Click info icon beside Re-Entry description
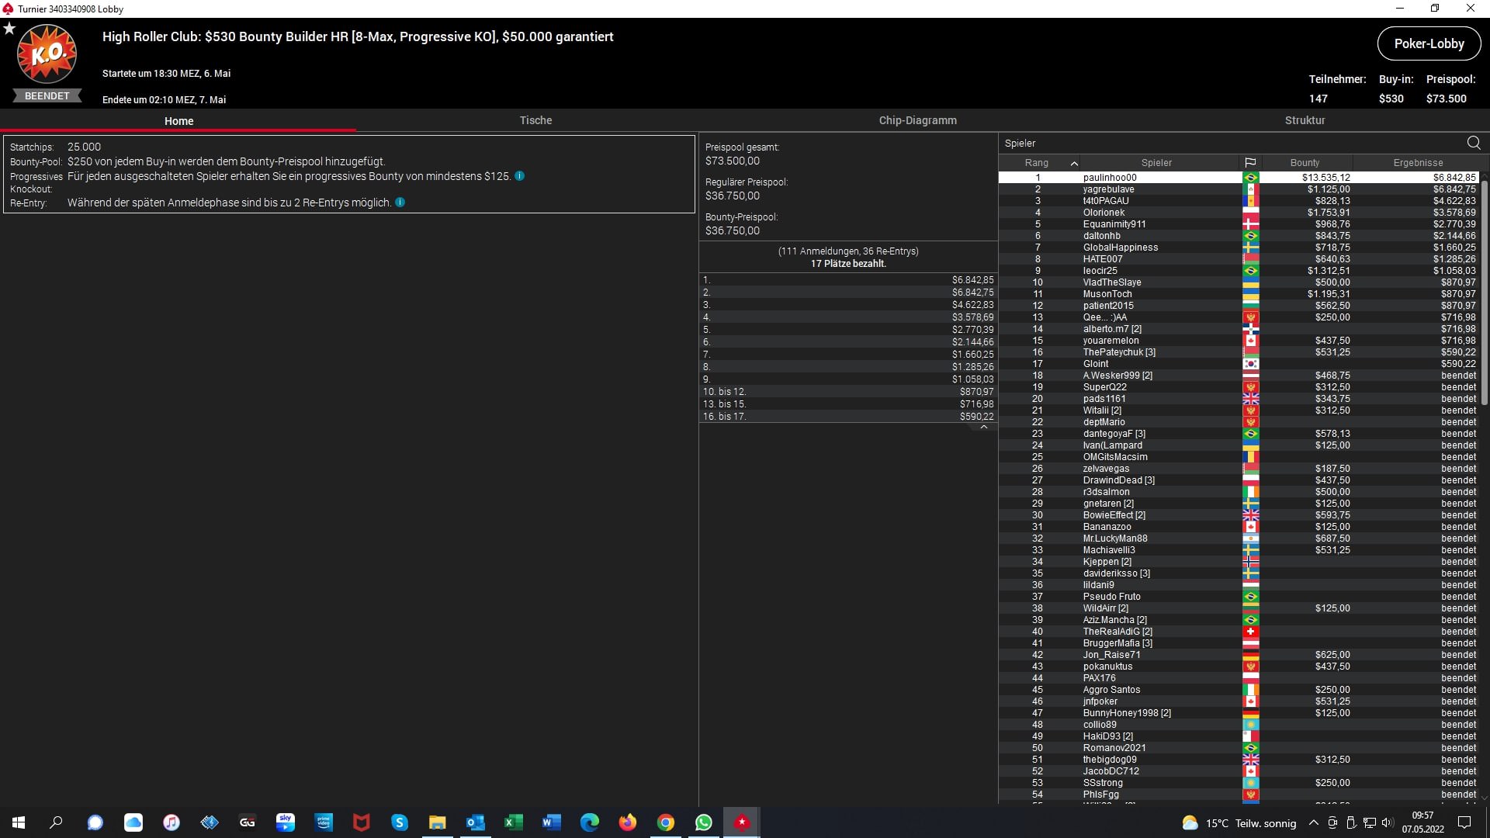The image size is (1490, 838). pyautogui.click(x=400, y=203)
